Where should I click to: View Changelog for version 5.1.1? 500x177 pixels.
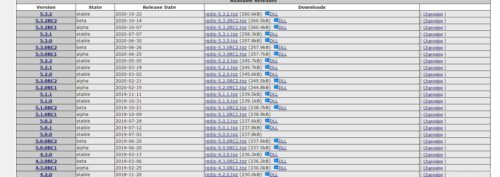click(x=433, y=95)
